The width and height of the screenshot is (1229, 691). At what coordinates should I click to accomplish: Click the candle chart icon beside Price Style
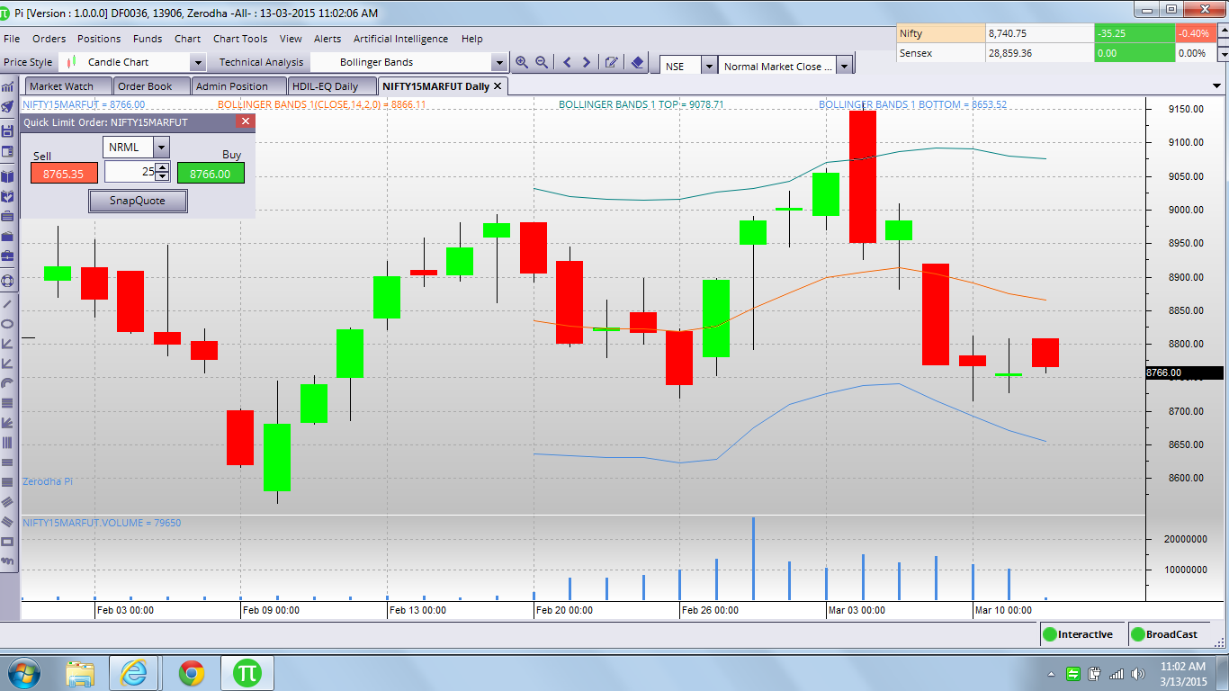pyautogui.click(x=72, y=62)
